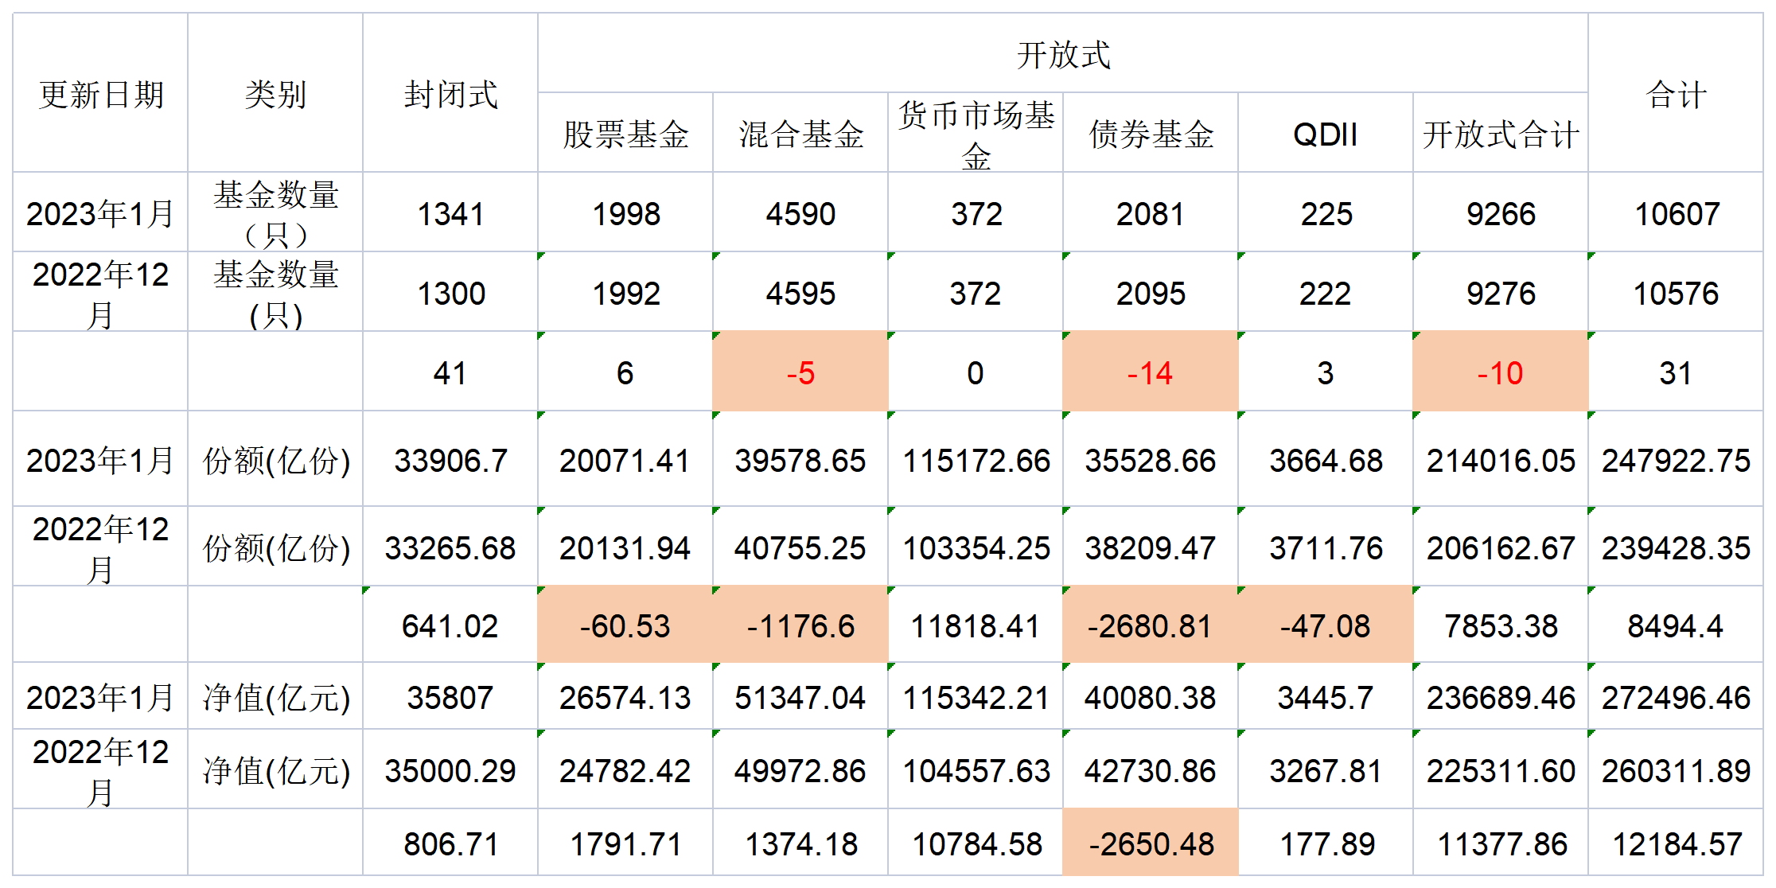Click the 封闭式 column header
Screen dimensions: 1776x888
click(450, 94)
